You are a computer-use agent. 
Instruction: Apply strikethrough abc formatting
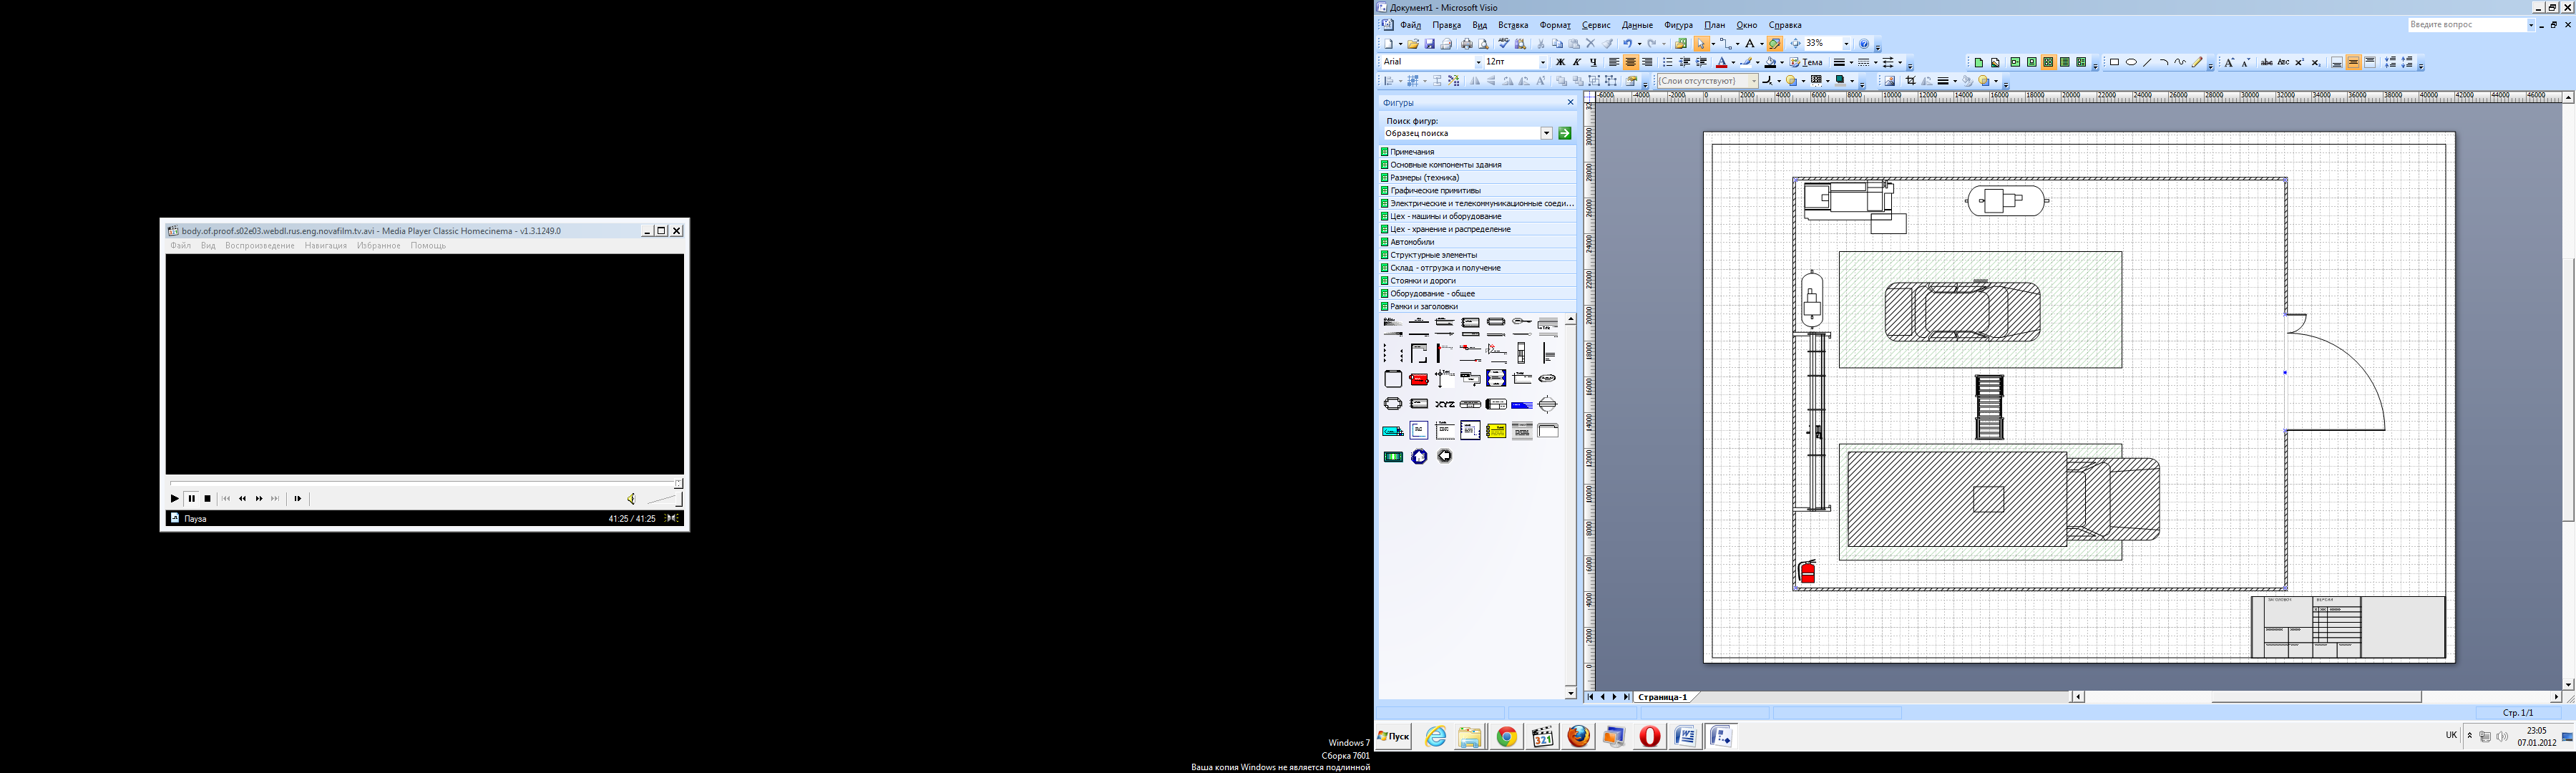click(2267, 62)
